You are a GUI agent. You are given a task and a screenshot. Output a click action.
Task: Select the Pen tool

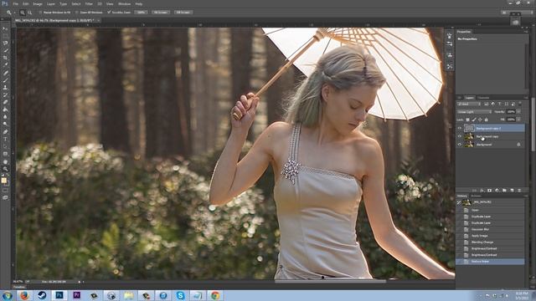5,132
